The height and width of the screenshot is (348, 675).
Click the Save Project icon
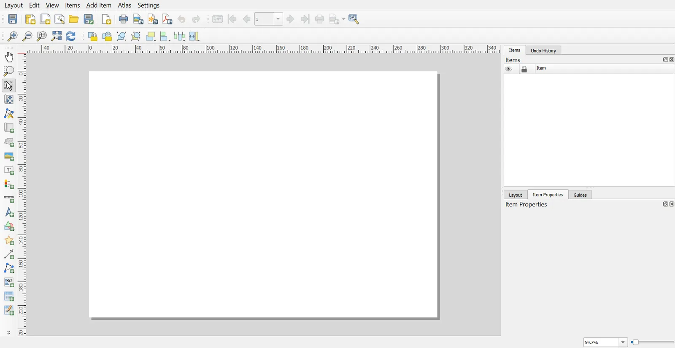tap(13, 19)
